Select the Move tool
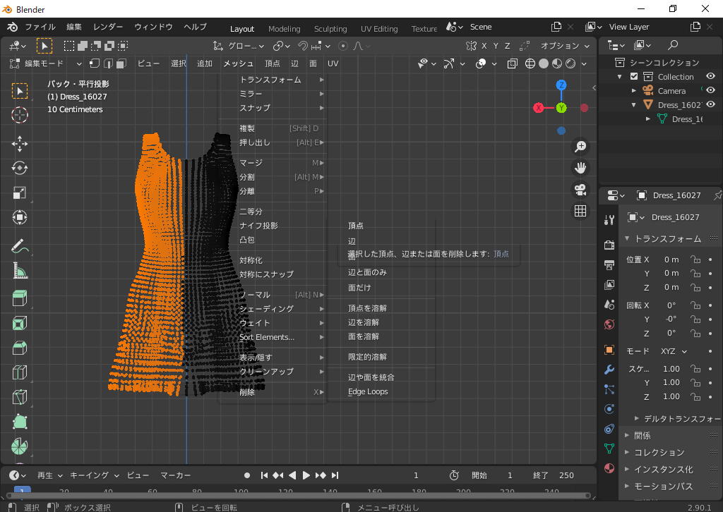This screenshot has height=512, width=723. [20, 143]
